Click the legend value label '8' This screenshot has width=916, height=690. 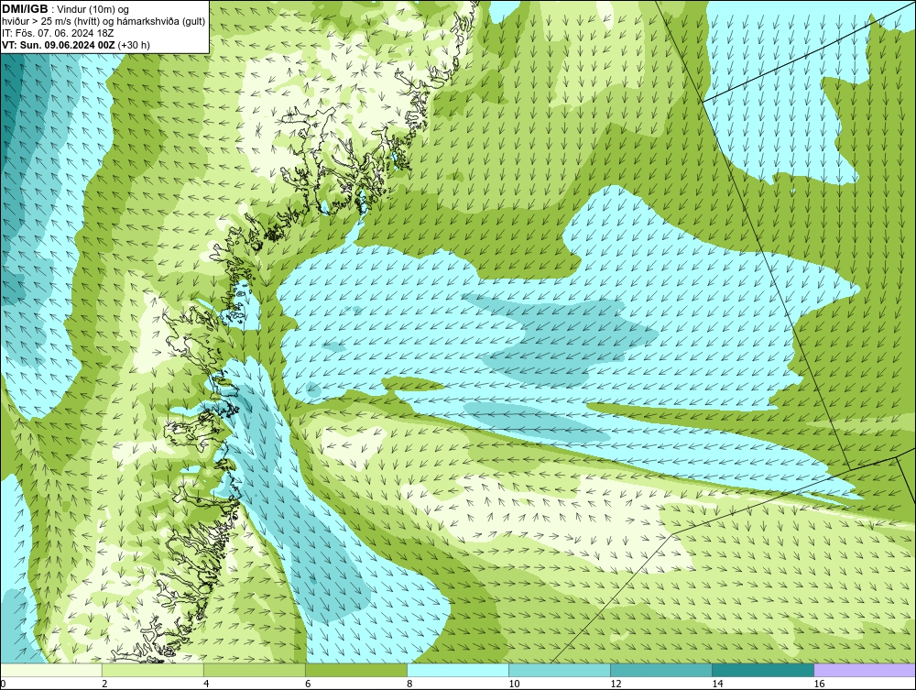[409, 684]
